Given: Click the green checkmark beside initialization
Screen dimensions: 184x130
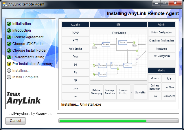Looking at the screenshot, I should coord(9,24).
